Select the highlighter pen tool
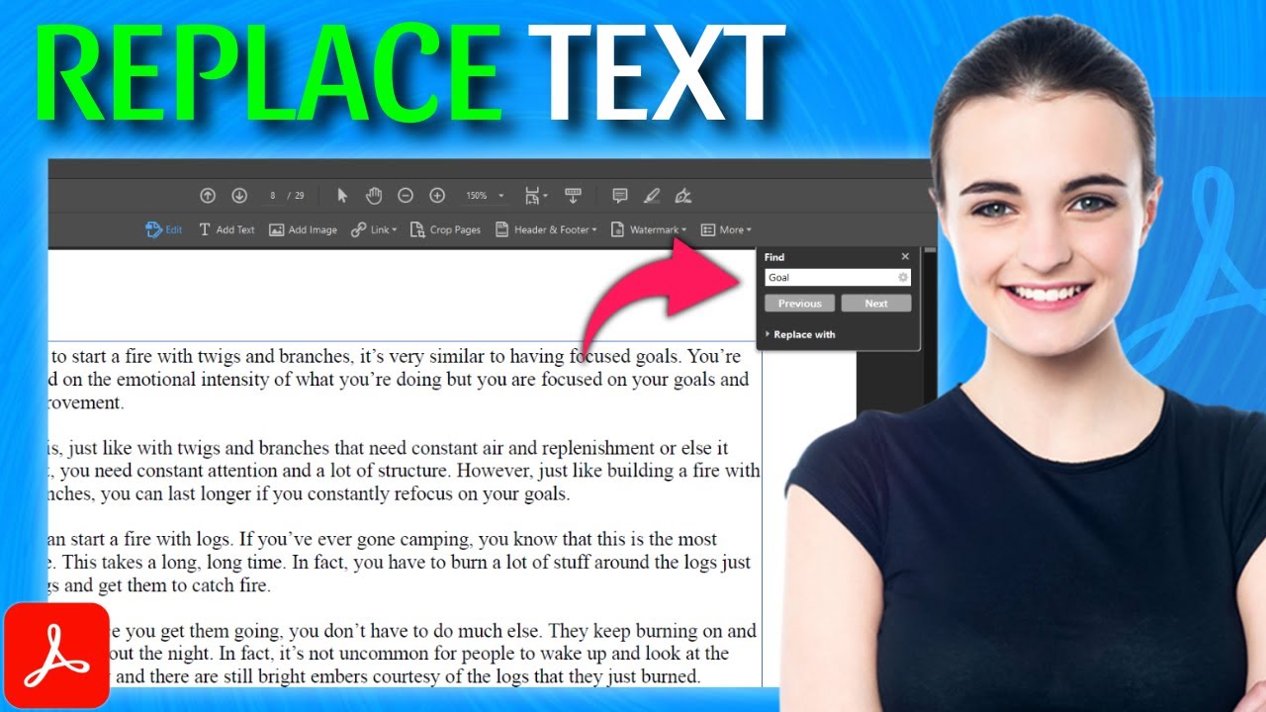Viewport: 1266px width, 712px height. (652, 196)
